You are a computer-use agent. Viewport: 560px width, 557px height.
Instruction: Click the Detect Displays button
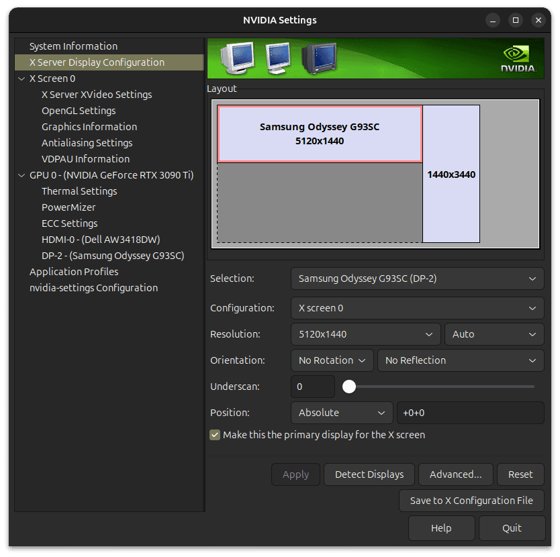(369, 474)
